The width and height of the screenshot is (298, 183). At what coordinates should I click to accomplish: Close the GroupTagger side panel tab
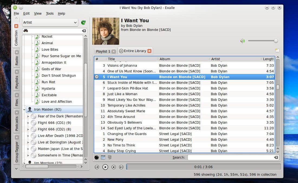[x=17, y=137]
